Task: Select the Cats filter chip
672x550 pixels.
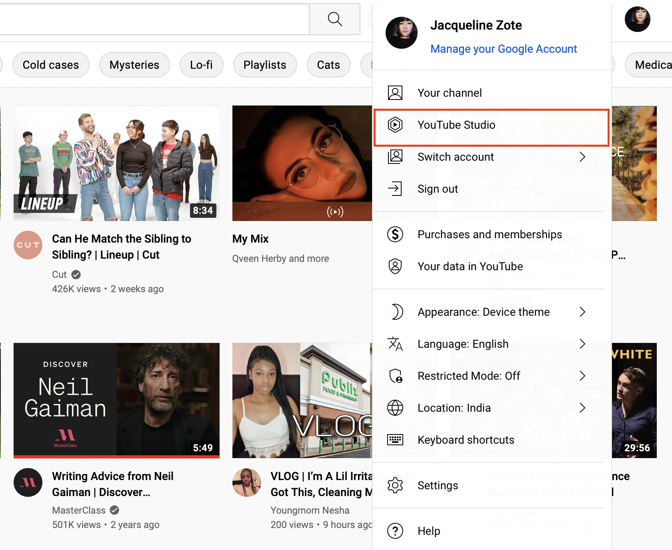Action: tap(328, 65)
